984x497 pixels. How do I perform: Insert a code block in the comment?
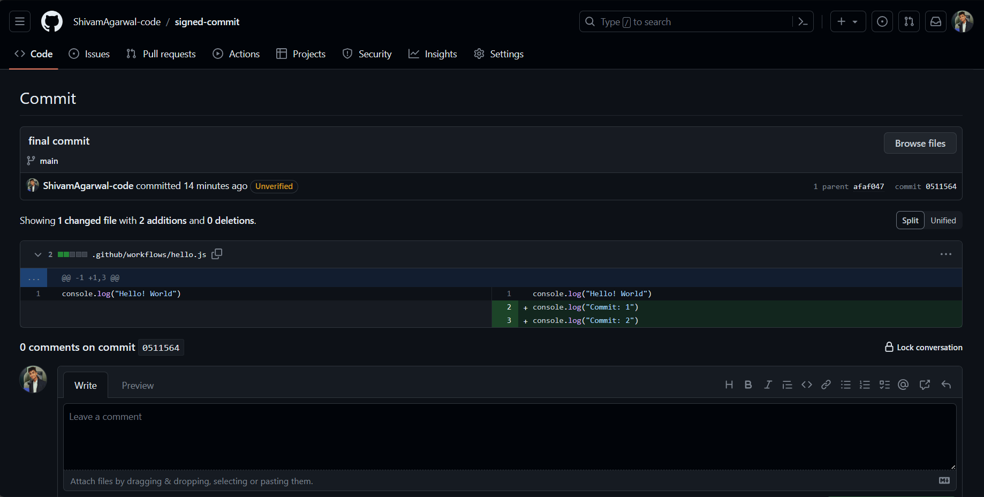(807, 385)
